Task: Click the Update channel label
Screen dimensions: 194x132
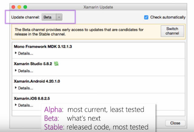Action: pos(25,17)
